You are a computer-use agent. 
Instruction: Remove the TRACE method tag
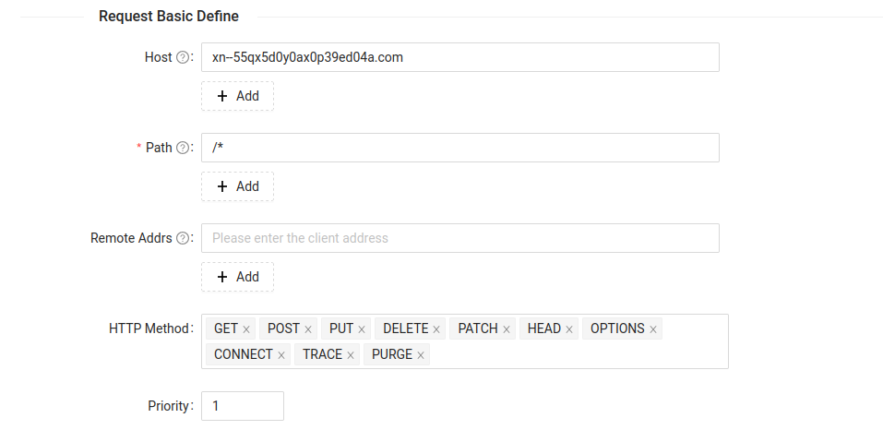[351, 355]
